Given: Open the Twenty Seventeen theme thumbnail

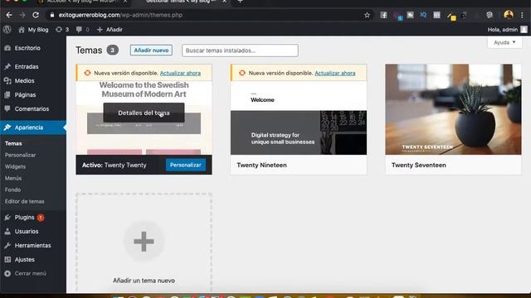Looking at the screenshot, I should tap(453, 109).
